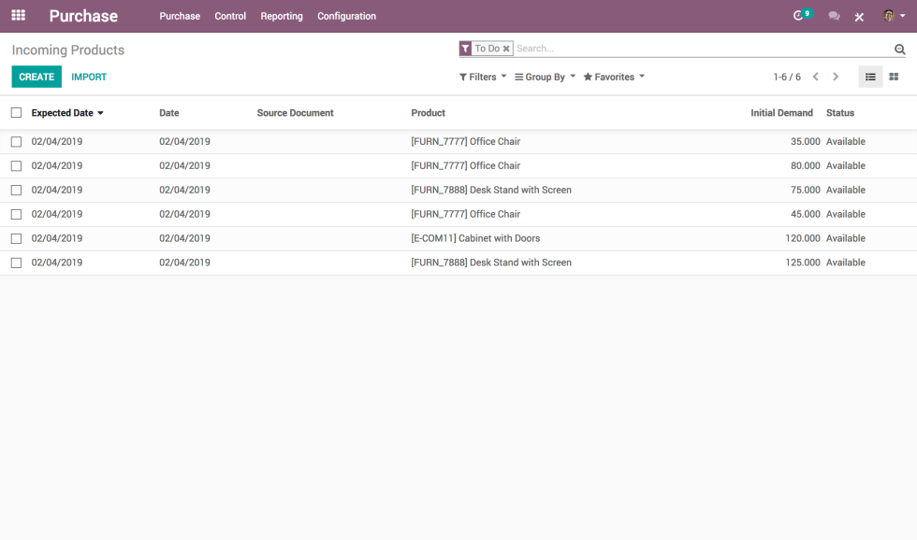Screen dimensions: 917x540
Task: Open the Purchase menu
Action: pyautogui.click(x=180, y=16)
